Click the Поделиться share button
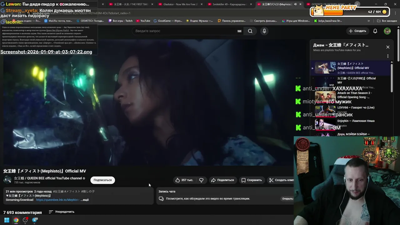Screen dimensions: 400x225 [222, 180]
